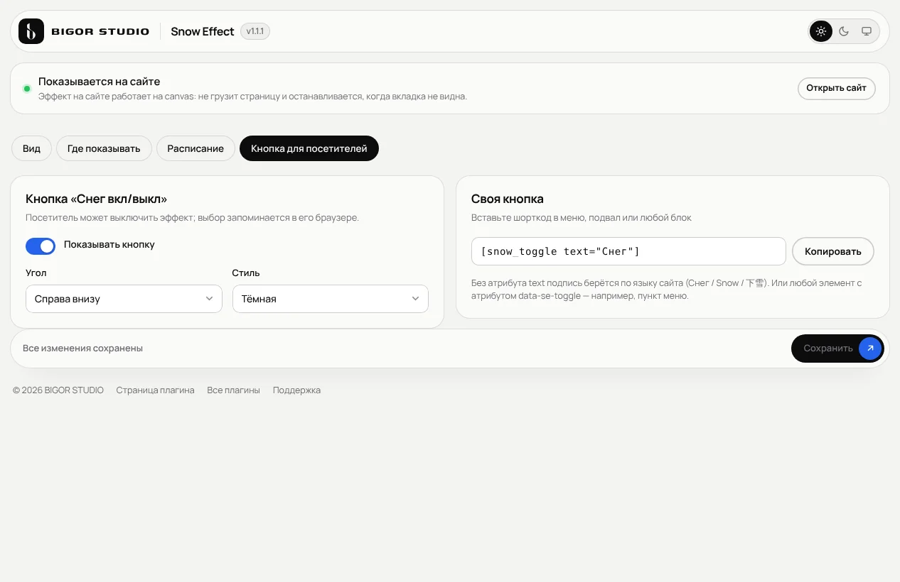900x582 pixels.
Task: Click the Своя кнопка heading
Action: pyautogui.click(x=508, y=199)
